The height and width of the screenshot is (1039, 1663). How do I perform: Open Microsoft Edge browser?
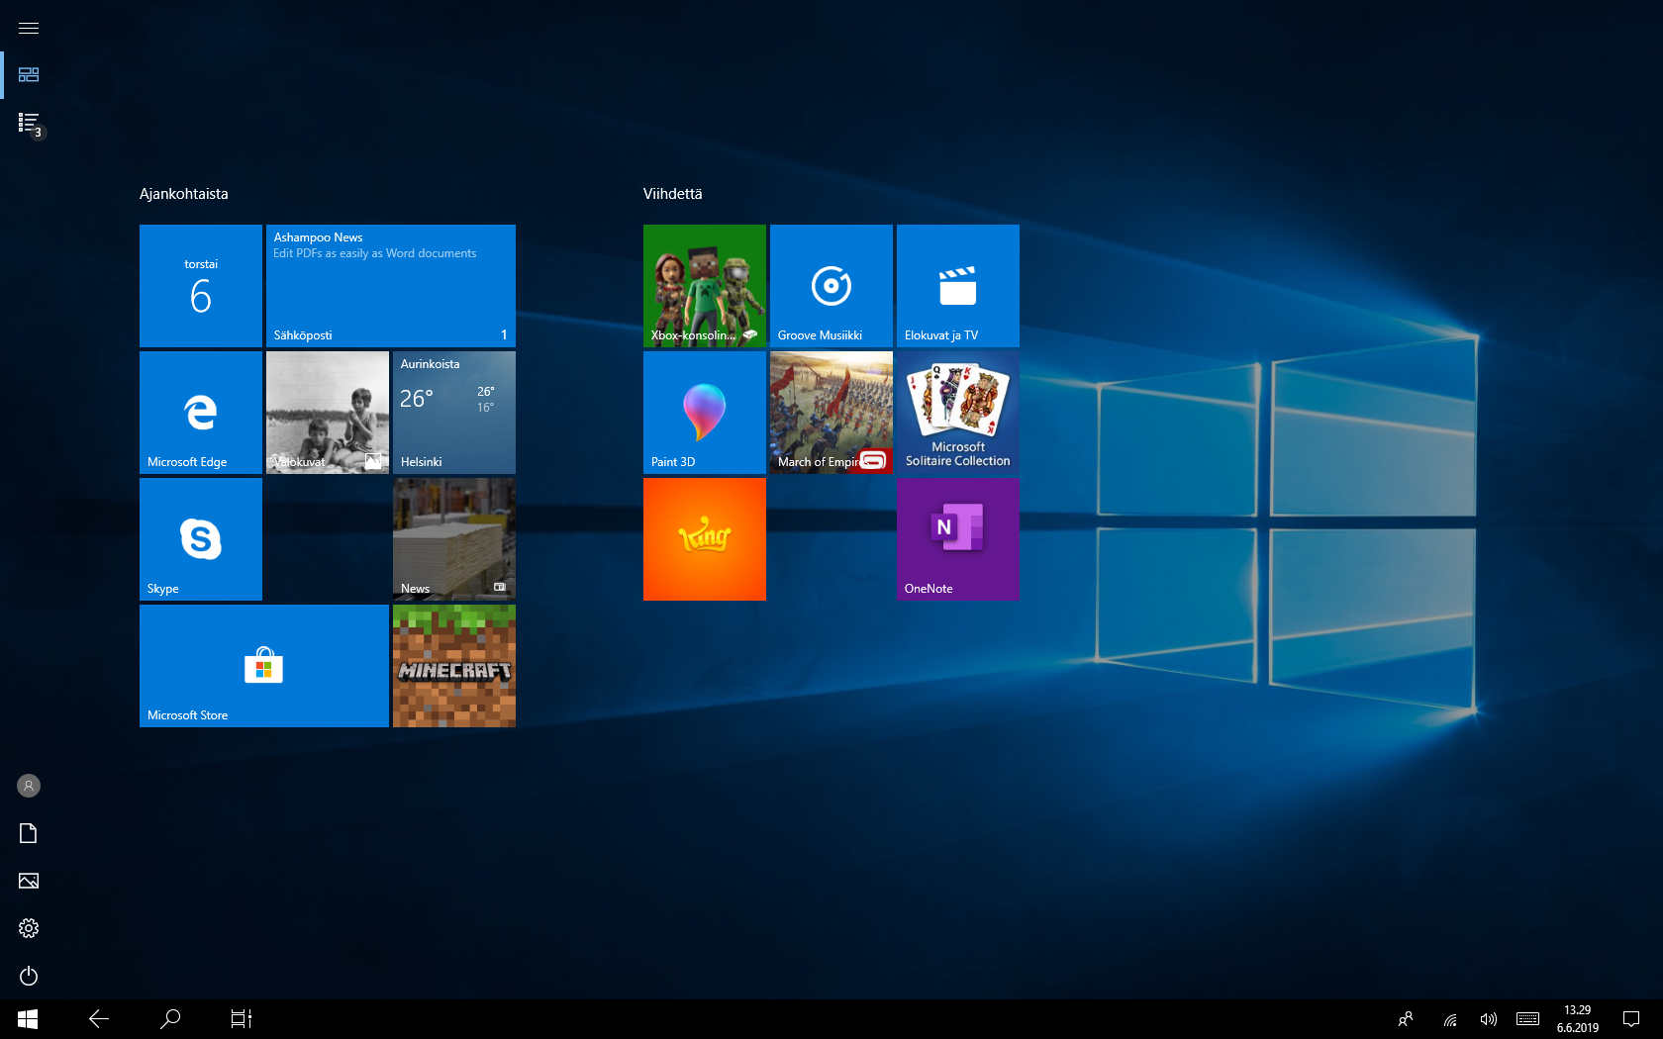(200, 412)
